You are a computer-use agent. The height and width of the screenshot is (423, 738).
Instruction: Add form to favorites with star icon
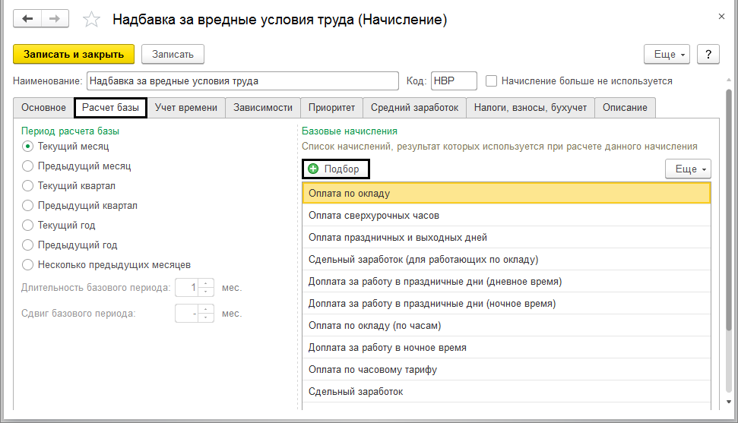(x=92, y=20)
